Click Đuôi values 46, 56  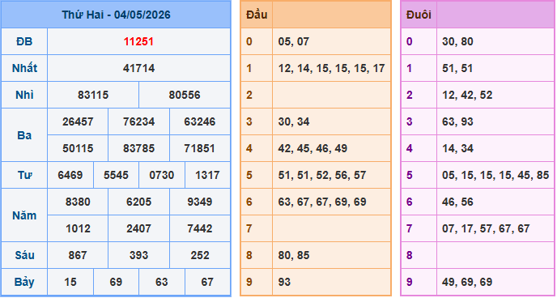tap(457, 202)
